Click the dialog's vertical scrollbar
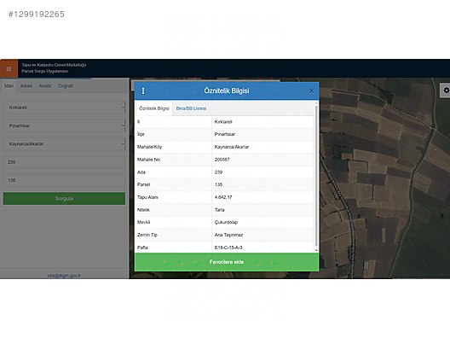 click(x=316, y=175)
